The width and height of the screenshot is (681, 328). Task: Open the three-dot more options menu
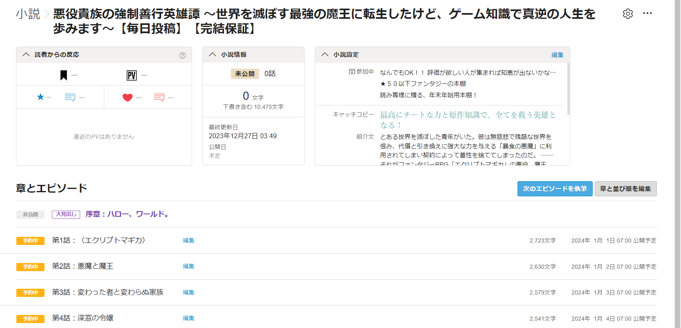(647, 13)
